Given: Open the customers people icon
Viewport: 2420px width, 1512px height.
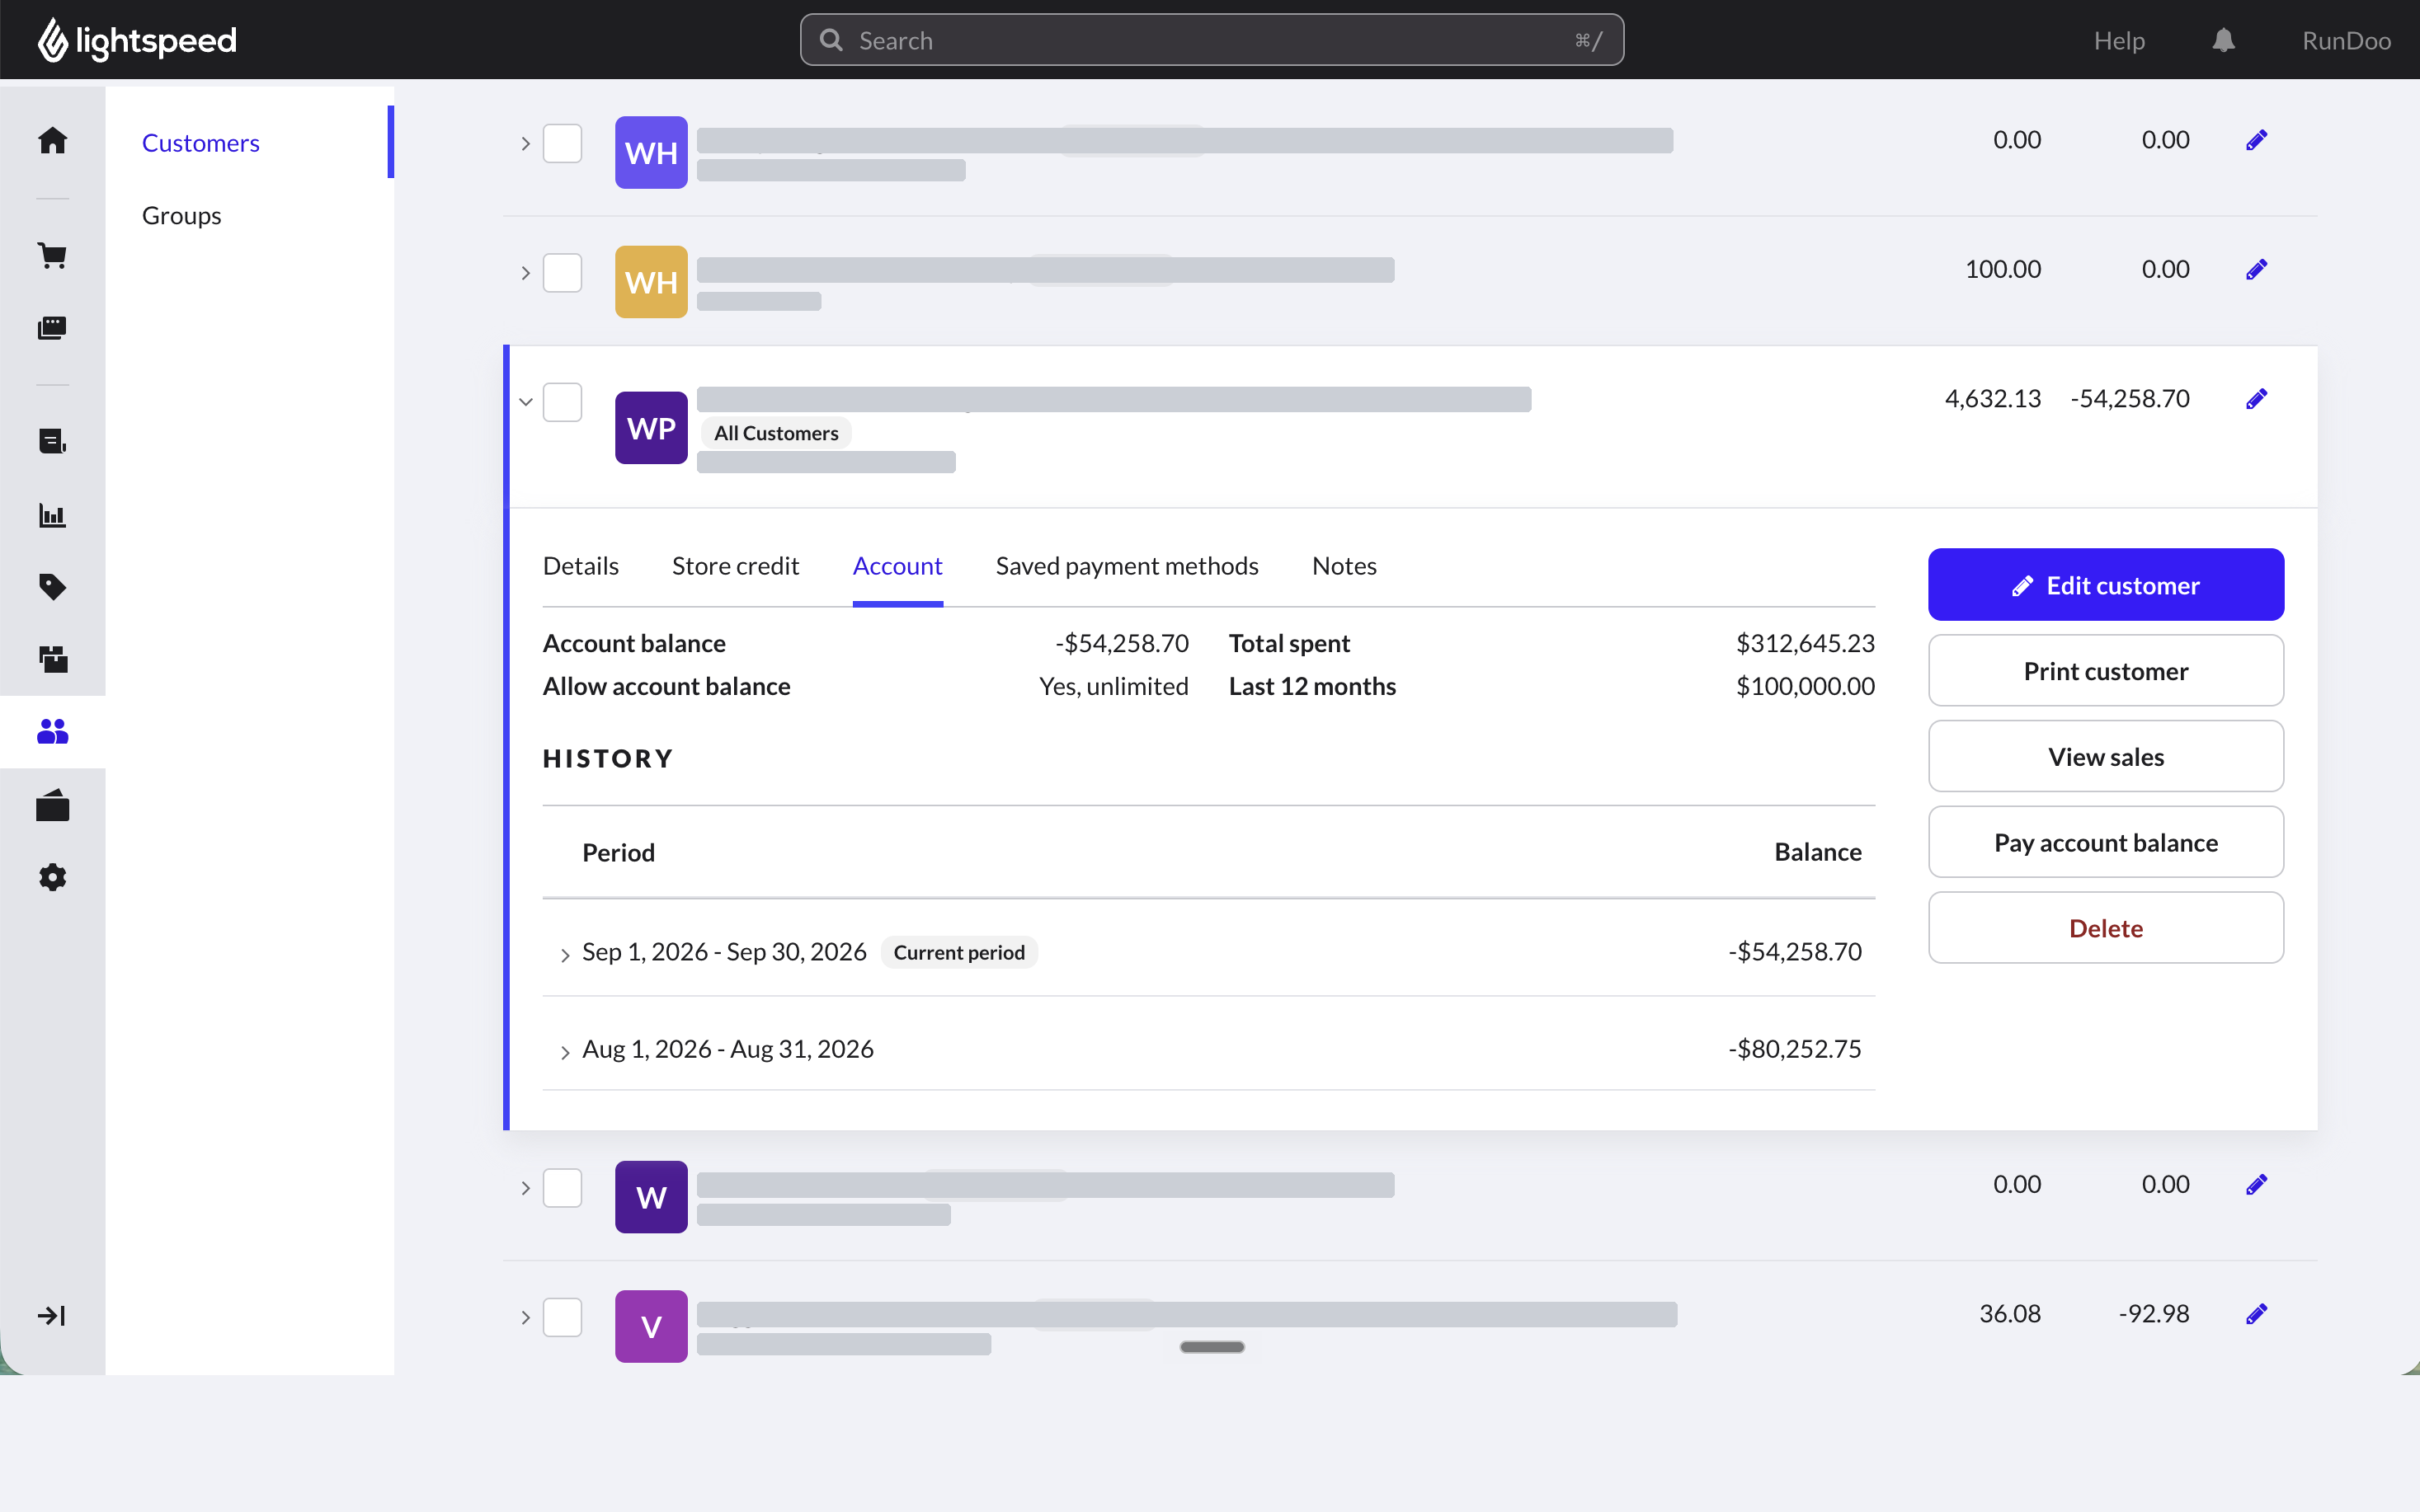Looking at the screenshot, I should pyautogui.click(x=52, y=732).
